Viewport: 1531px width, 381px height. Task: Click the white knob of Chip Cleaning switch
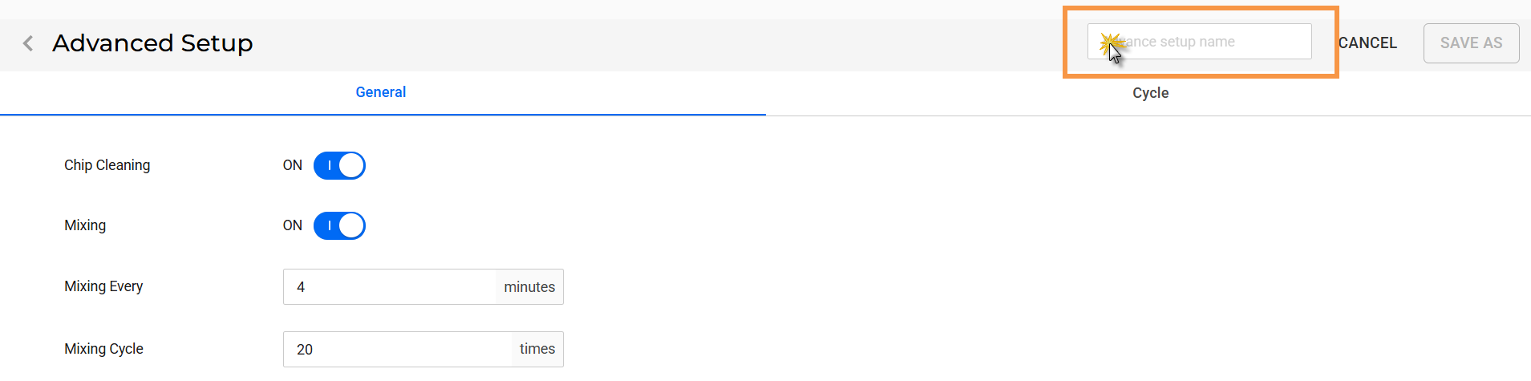pyautogui.click(x=351, y=166)
